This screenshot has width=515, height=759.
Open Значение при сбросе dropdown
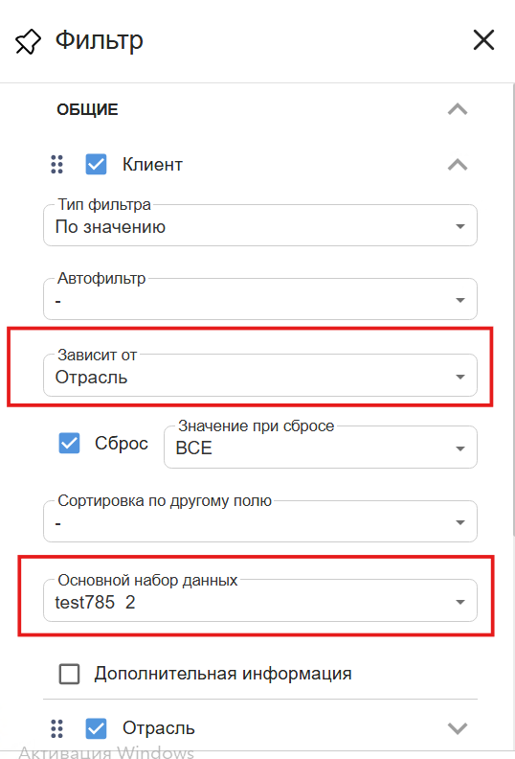tap(321, 447)
